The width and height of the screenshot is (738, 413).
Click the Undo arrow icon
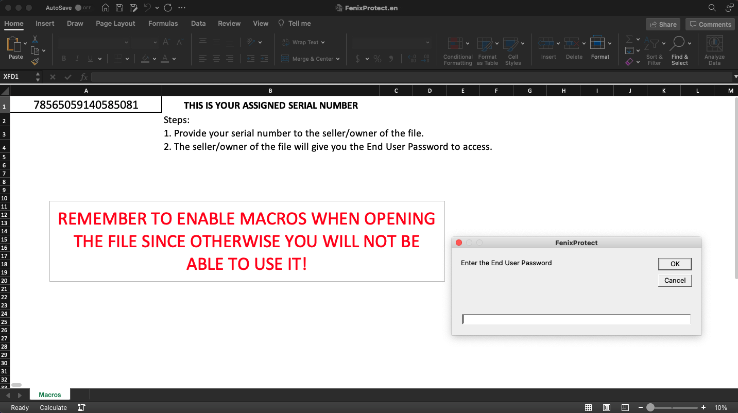[x=147, y=8]
